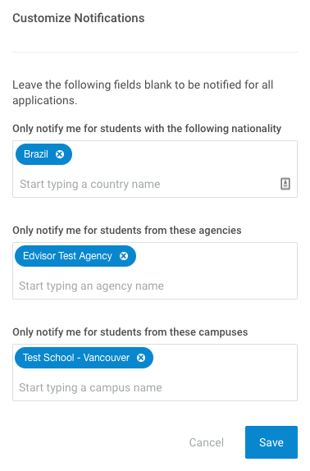Image resolution: width=310 pixels, height=471 pixels.
Task: Click the nationality filter label
Action: 147,129
